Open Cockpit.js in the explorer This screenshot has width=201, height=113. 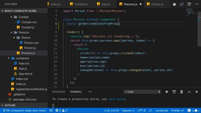(28, 27)
